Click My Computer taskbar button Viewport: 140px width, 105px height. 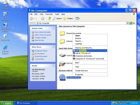click(26, 103)
